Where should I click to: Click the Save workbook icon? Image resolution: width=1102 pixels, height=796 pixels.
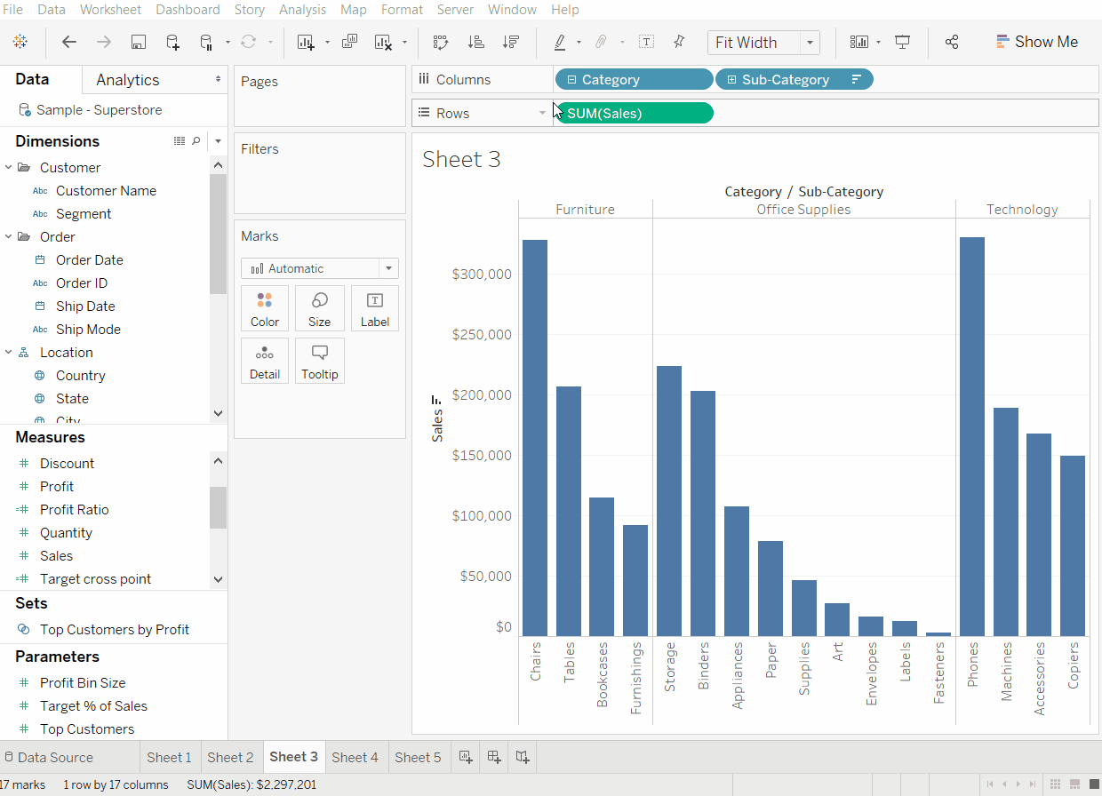click(x=138, y=42)
